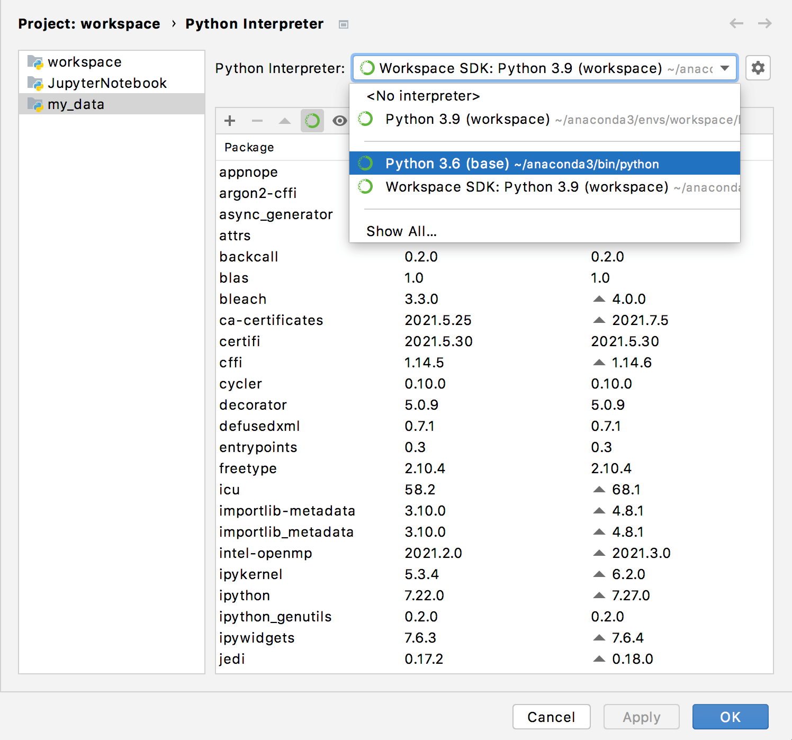Uninstall a package using the minus icon

pos(257,120)
